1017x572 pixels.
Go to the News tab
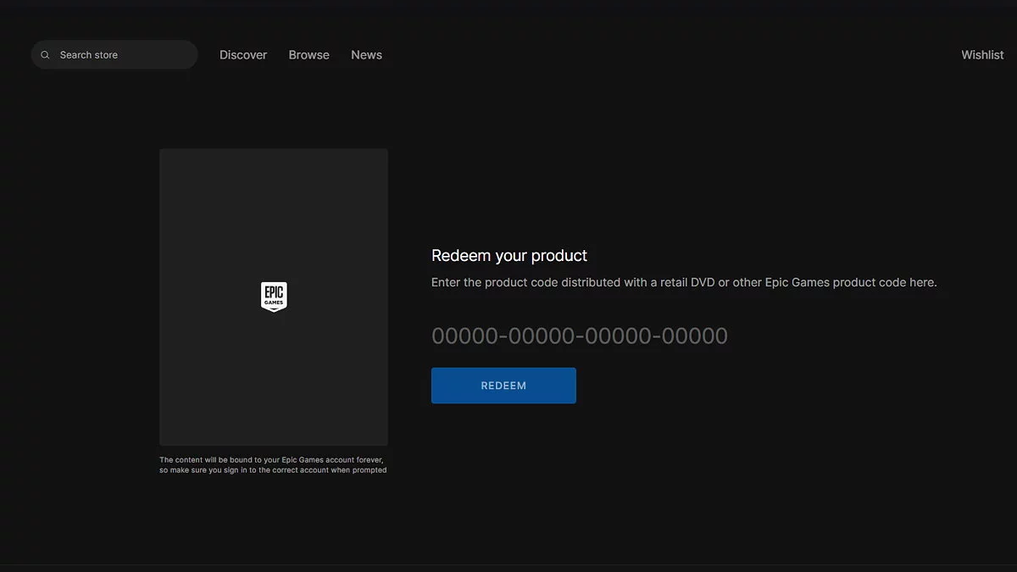[x=366, y=55]
